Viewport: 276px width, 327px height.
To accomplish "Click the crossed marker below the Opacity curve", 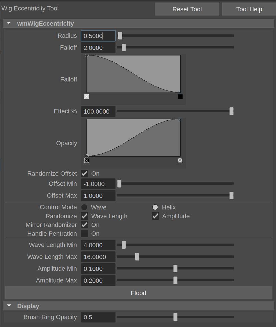I will pos(87,160).
